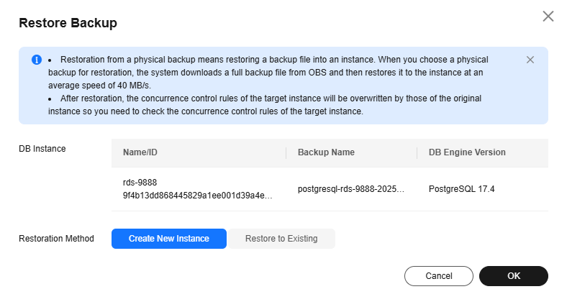Dismiss the blue information banner
Viewport: 567px width, 307px height.
click(530, 60)
